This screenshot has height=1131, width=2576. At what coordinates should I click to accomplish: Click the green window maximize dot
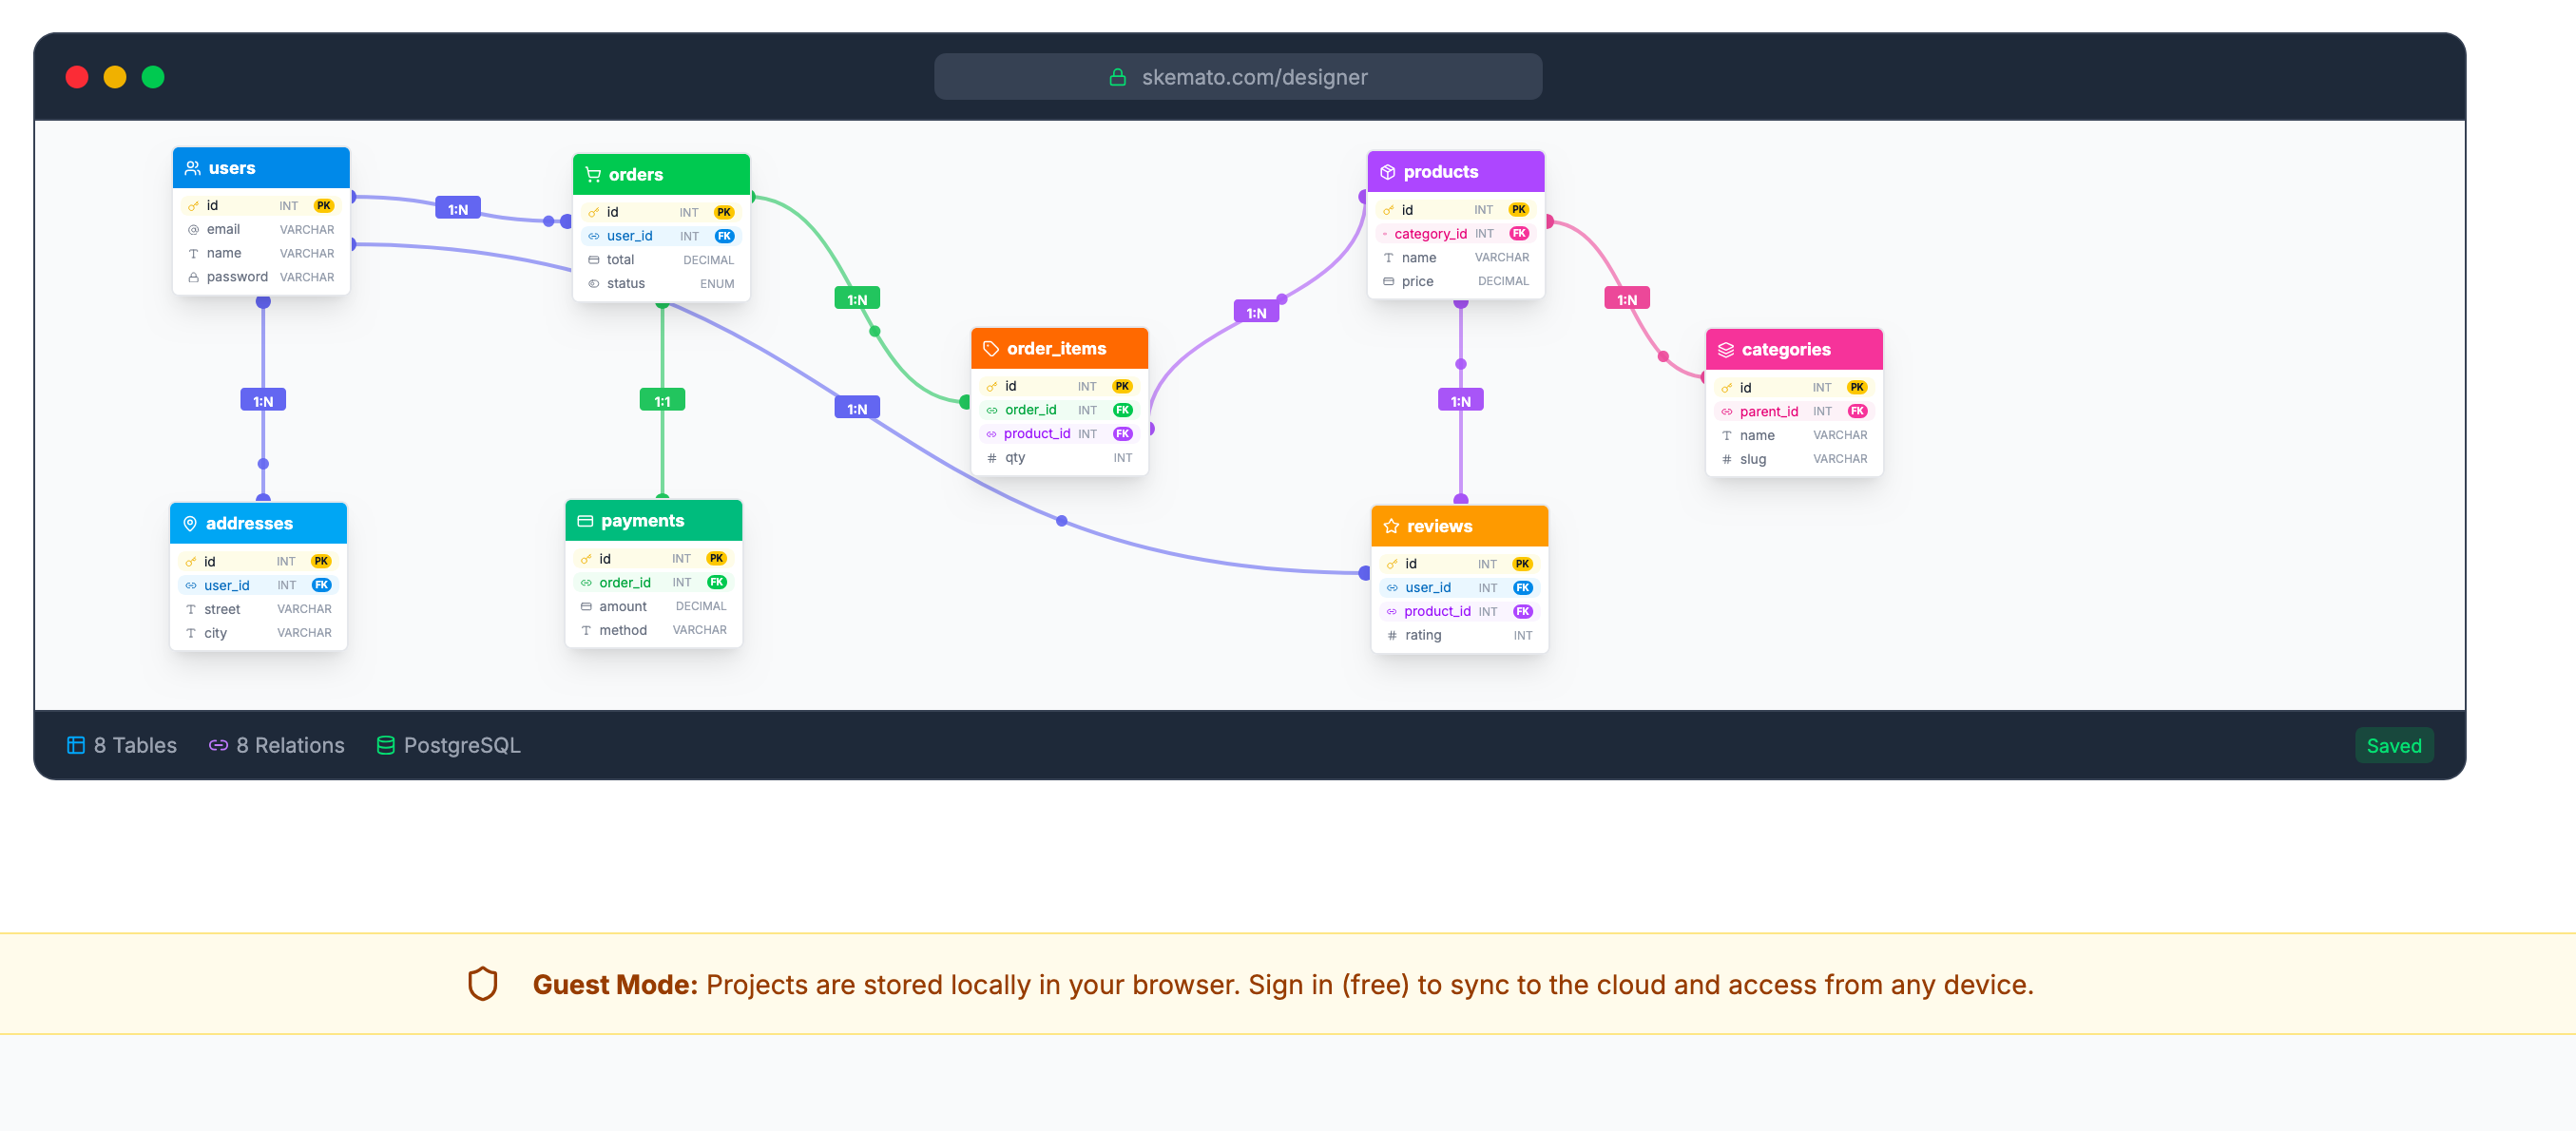(153, 77)
